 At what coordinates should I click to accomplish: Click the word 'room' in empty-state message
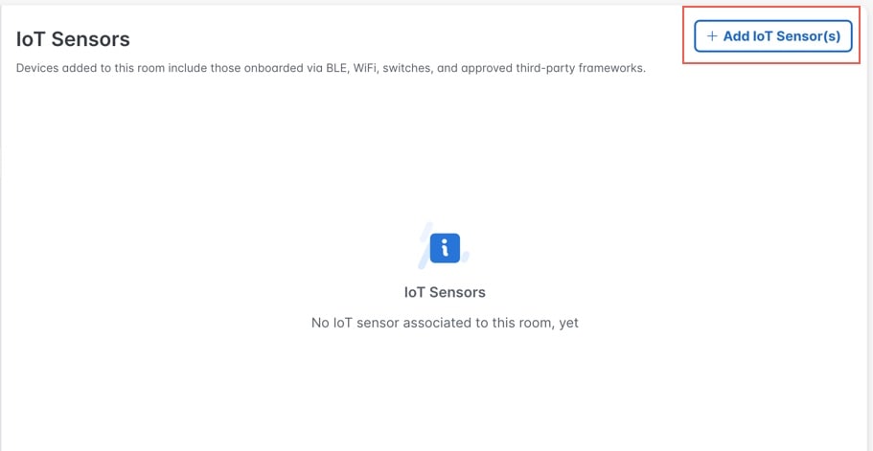tap(533, 323)
